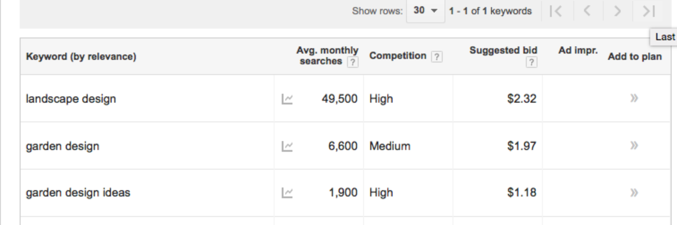The image size is (677, 225).
Task: Add garden design ideas to plan
Action: coord(634,192)
